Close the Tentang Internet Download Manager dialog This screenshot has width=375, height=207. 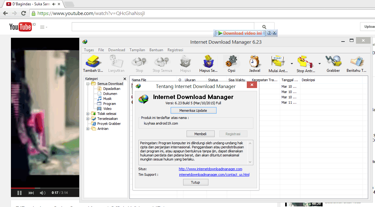coord(251,85)
